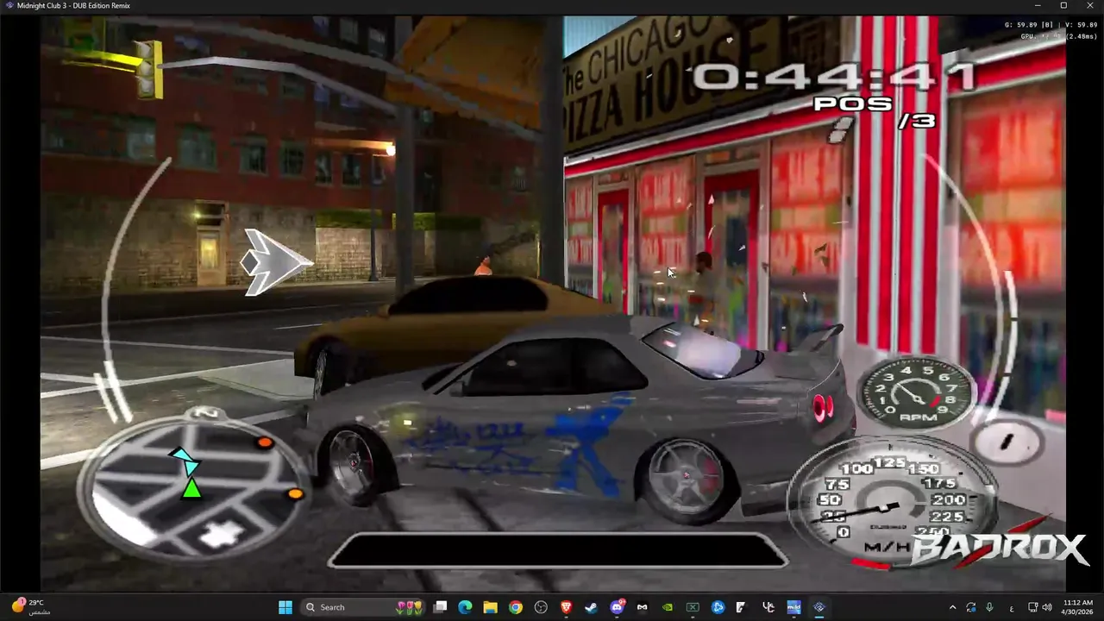Click the Midnight Club 3 title text
Image resolution: width=1104 pixels, height=621 pixels.
pyautogui.click(x=73, y=6)
